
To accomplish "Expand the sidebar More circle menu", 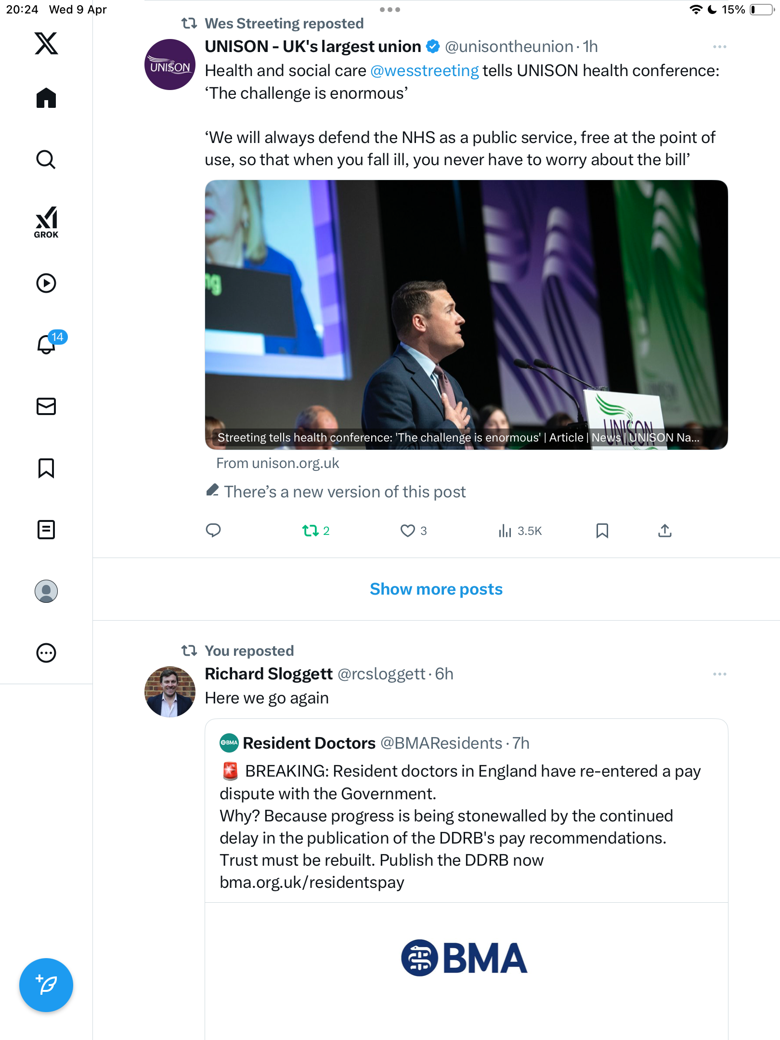I will (46, 653).
